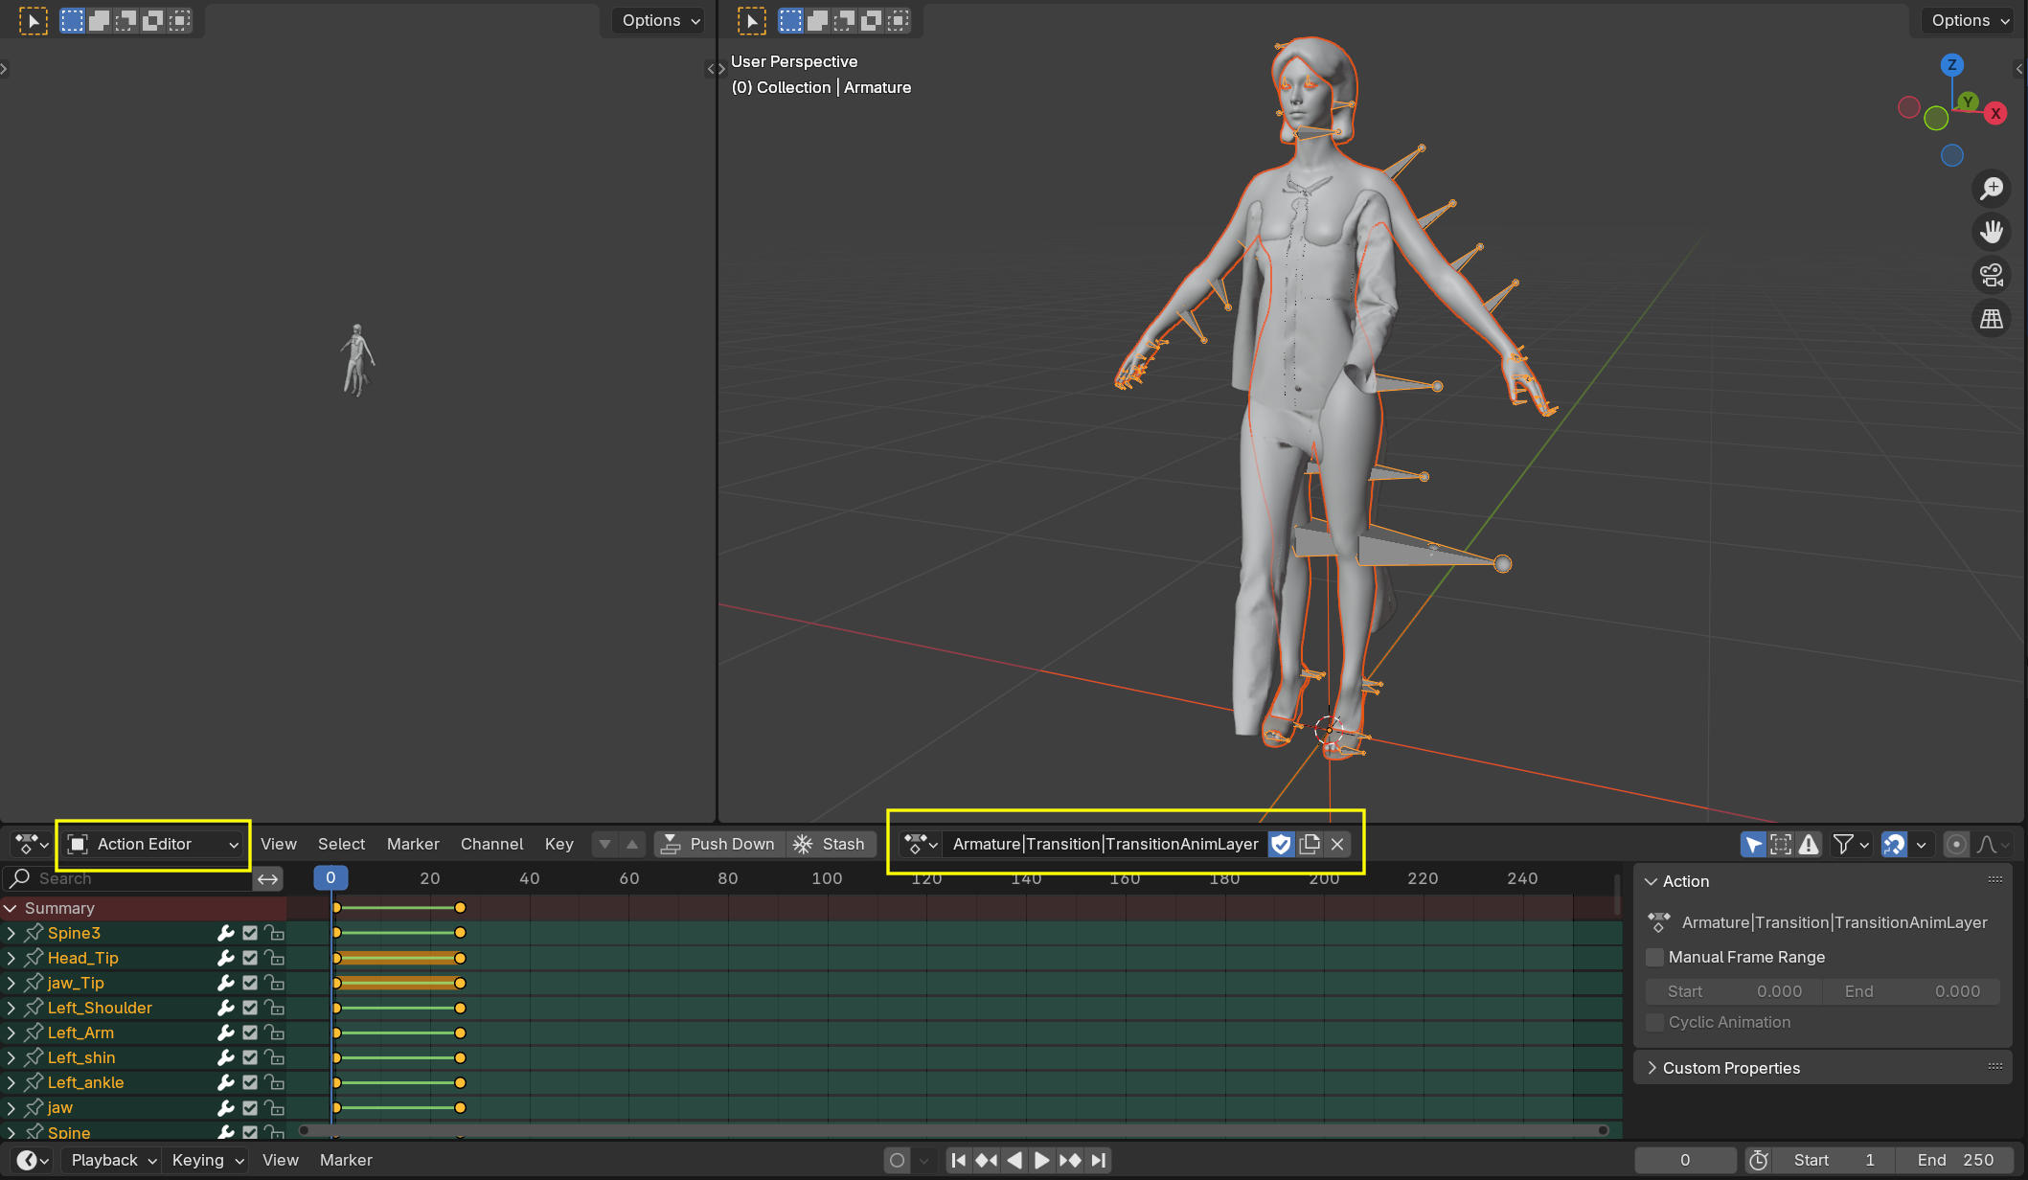Toggle Cyclic Animation checkbox
The image size is (2028, 1180).
(1658, 1021)
